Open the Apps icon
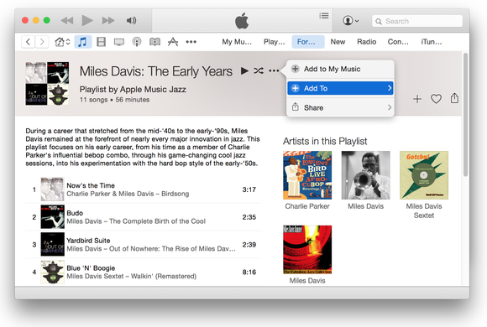This screenshot has height=327, width=487. tap(173, 42)
